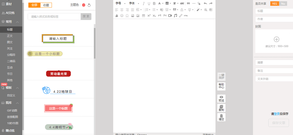This screenshot has width=293, height=135.
Task: Insert a video with camera icon
Action: click(170, 16)
